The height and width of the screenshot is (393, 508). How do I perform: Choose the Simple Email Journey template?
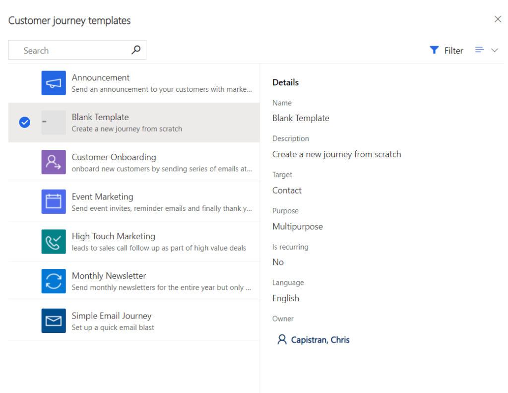[134, 321]
